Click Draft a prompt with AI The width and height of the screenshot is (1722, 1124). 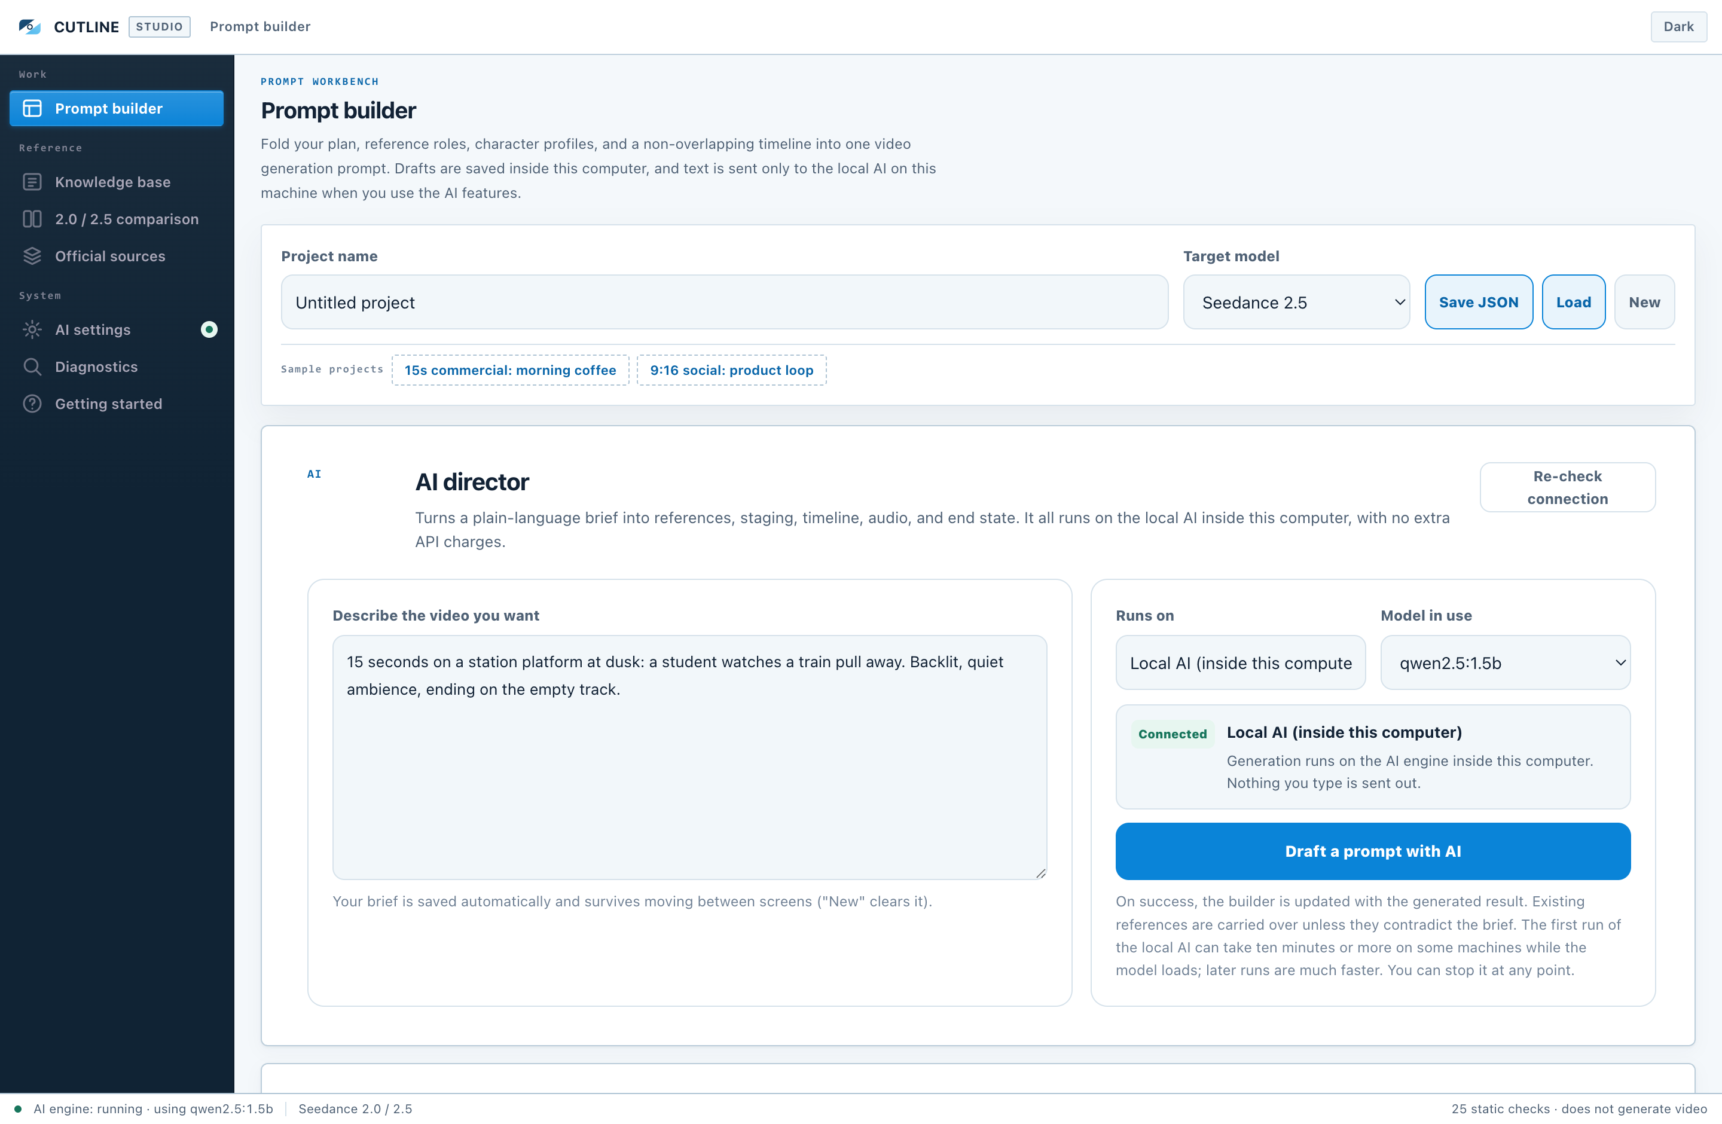click(x=1373, y=851)
